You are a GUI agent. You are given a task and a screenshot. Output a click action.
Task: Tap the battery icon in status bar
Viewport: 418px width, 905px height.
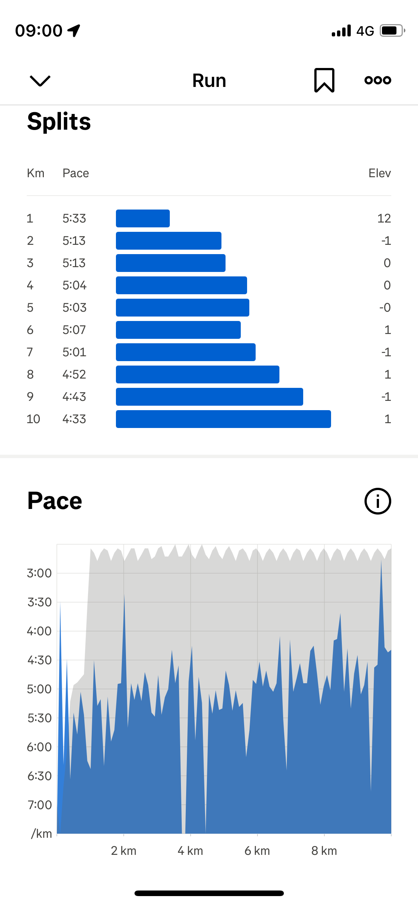pyautogui.click(x=392, y=30)
